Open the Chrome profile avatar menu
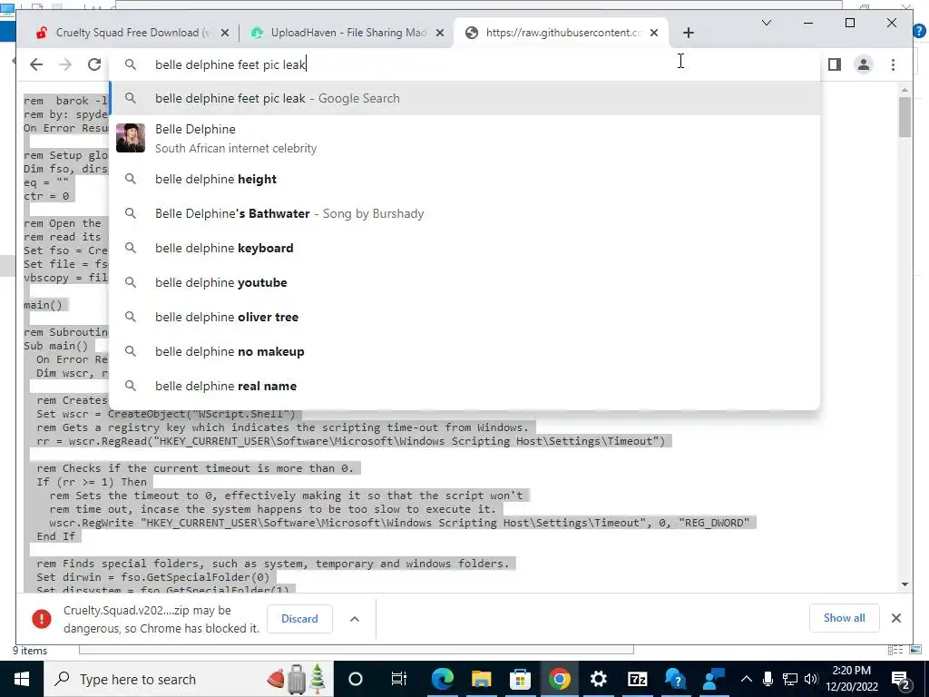The height and width of the screenshot is (697, 929). pos(864,64)
